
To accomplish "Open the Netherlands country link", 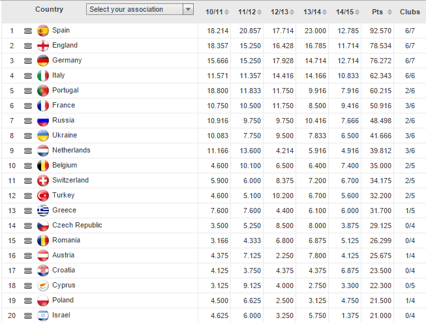I will (x=71, y=150).
